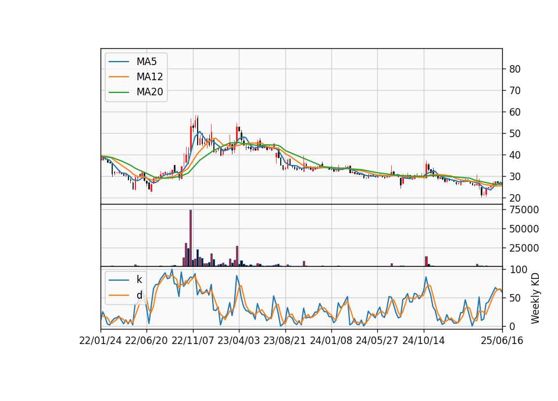558x401 pixels.
Task: Click the price axis label 80
Action: [515, 69]
